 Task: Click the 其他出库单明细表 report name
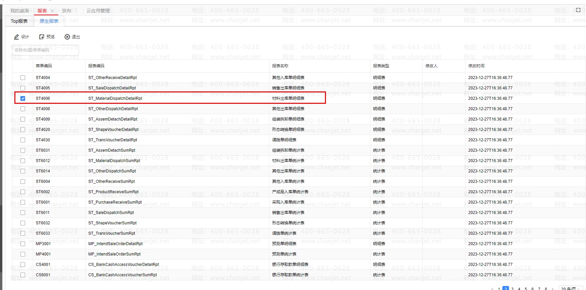(288, 109)
